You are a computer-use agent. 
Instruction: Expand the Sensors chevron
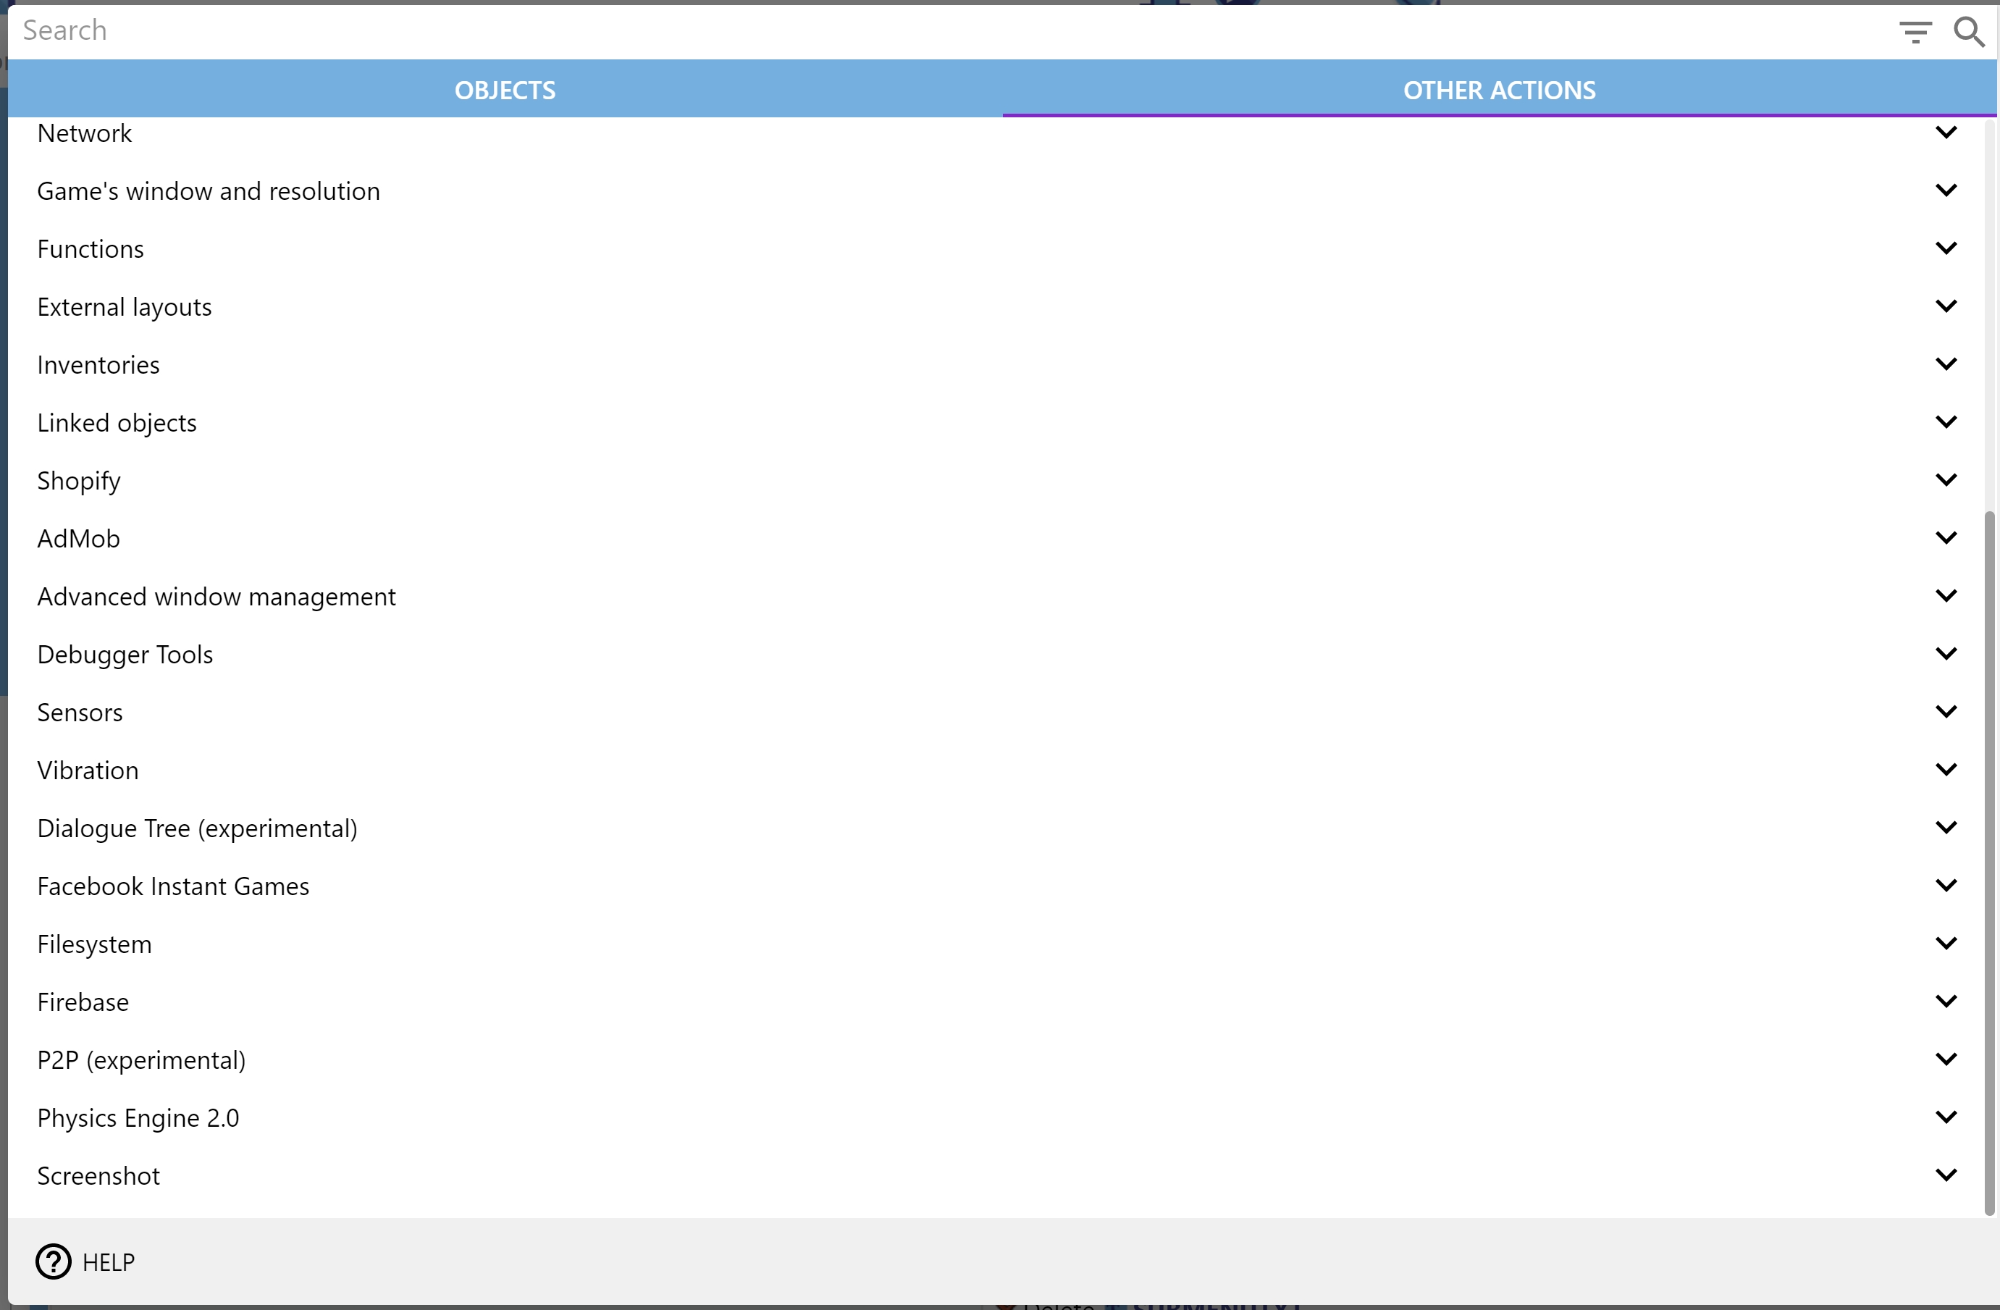point(1946,712)
